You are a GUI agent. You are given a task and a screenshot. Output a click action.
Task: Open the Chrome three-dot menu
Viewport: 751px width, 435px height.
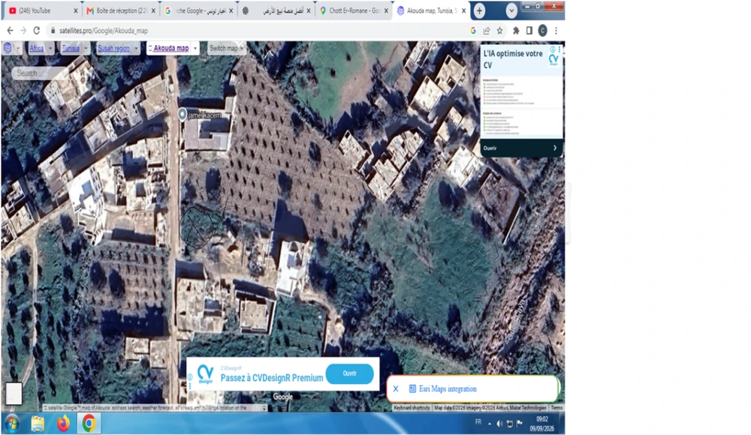pos(556,31)
